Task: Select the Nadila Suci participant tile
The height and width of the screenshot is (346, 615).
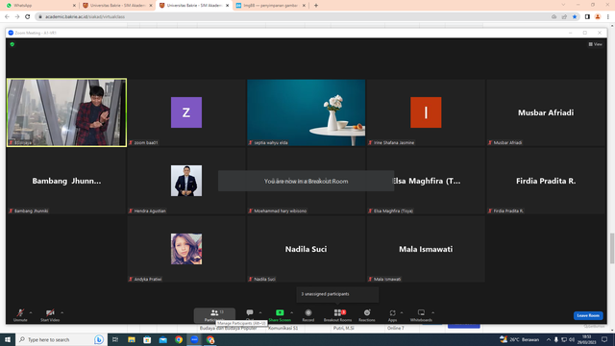Action: (306, 249)
